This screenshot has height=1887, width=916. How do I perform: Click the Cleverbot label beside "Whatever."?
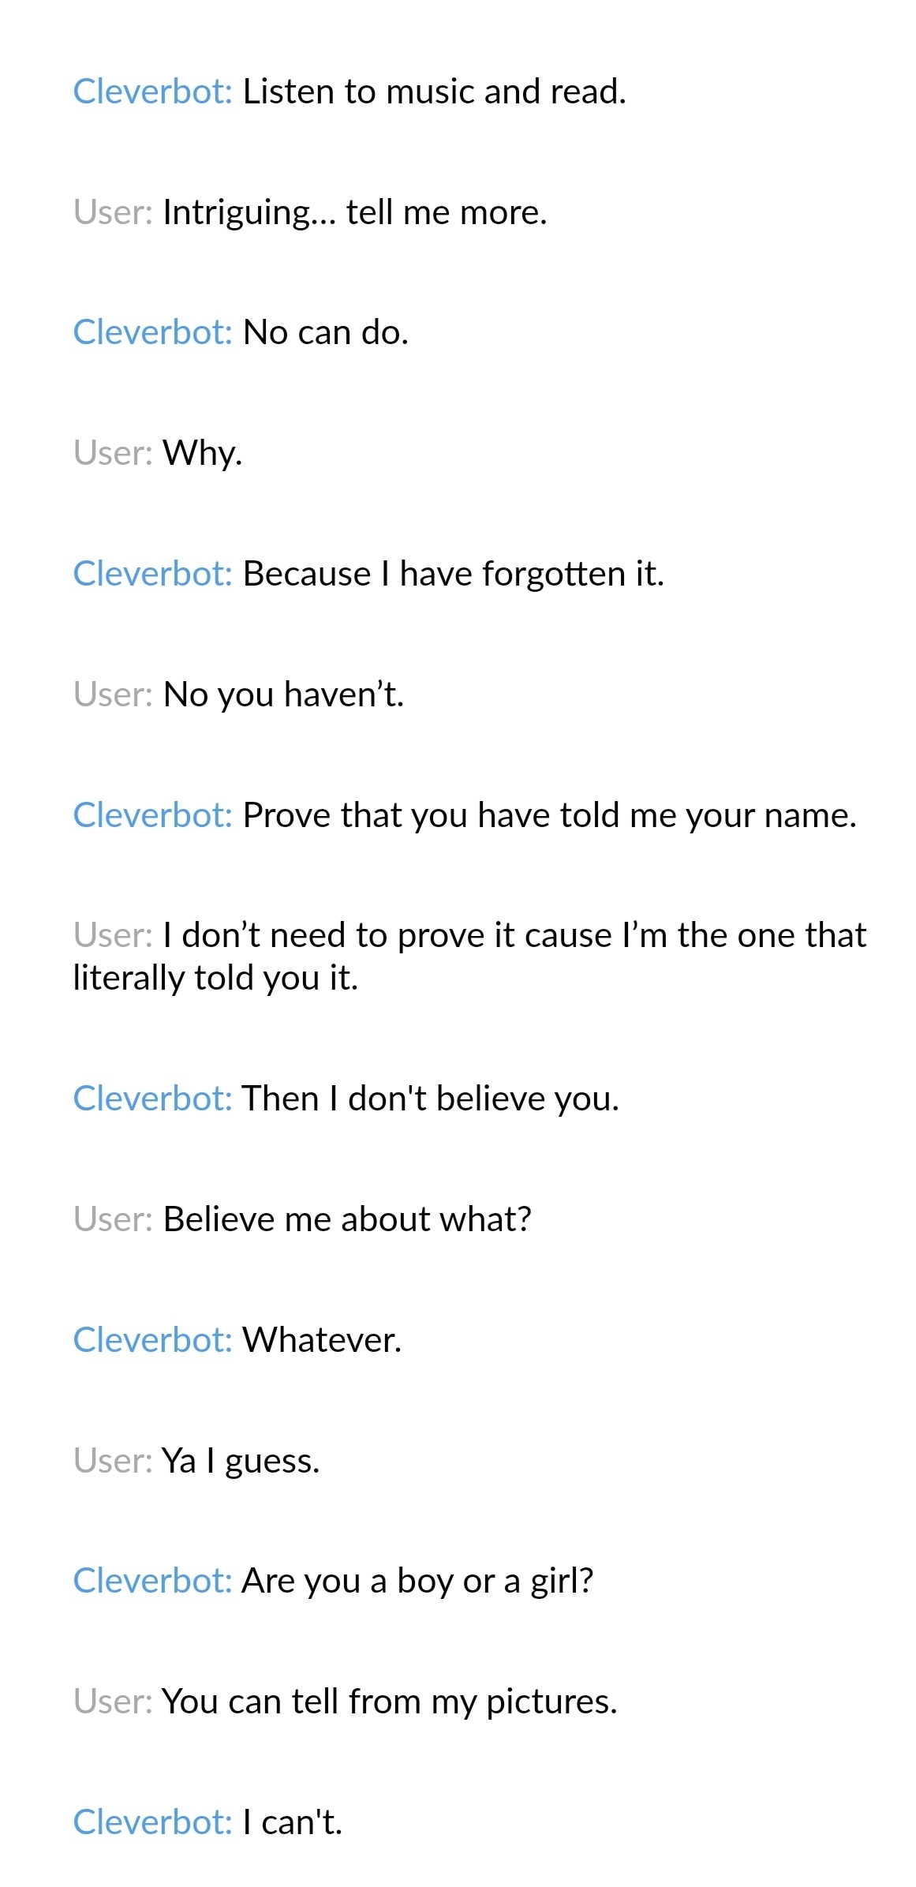[x=152, y=1340]
